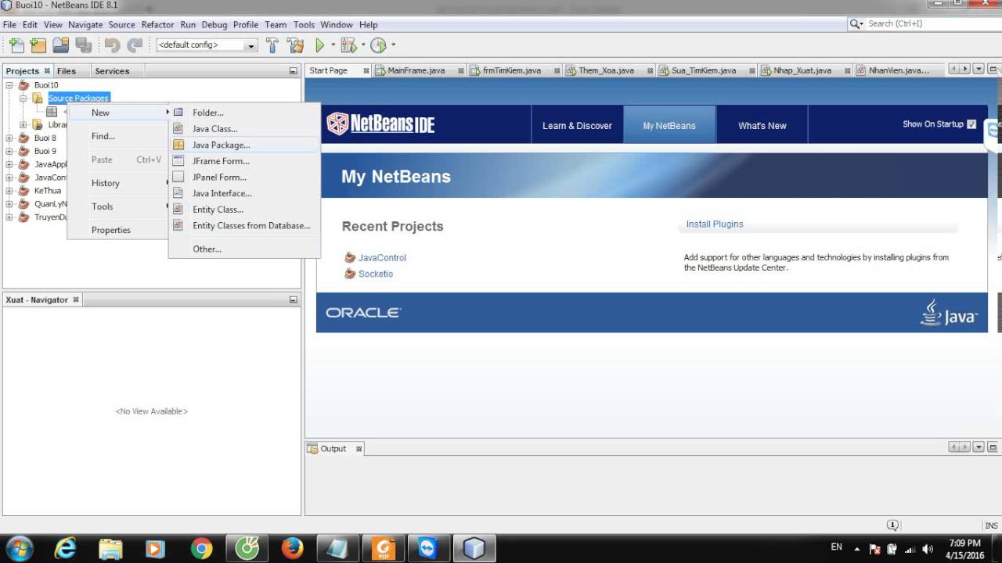Screen dimensions: 1002x563
Task: Click the Redo arrow in the toolbar
Action: 135,45
